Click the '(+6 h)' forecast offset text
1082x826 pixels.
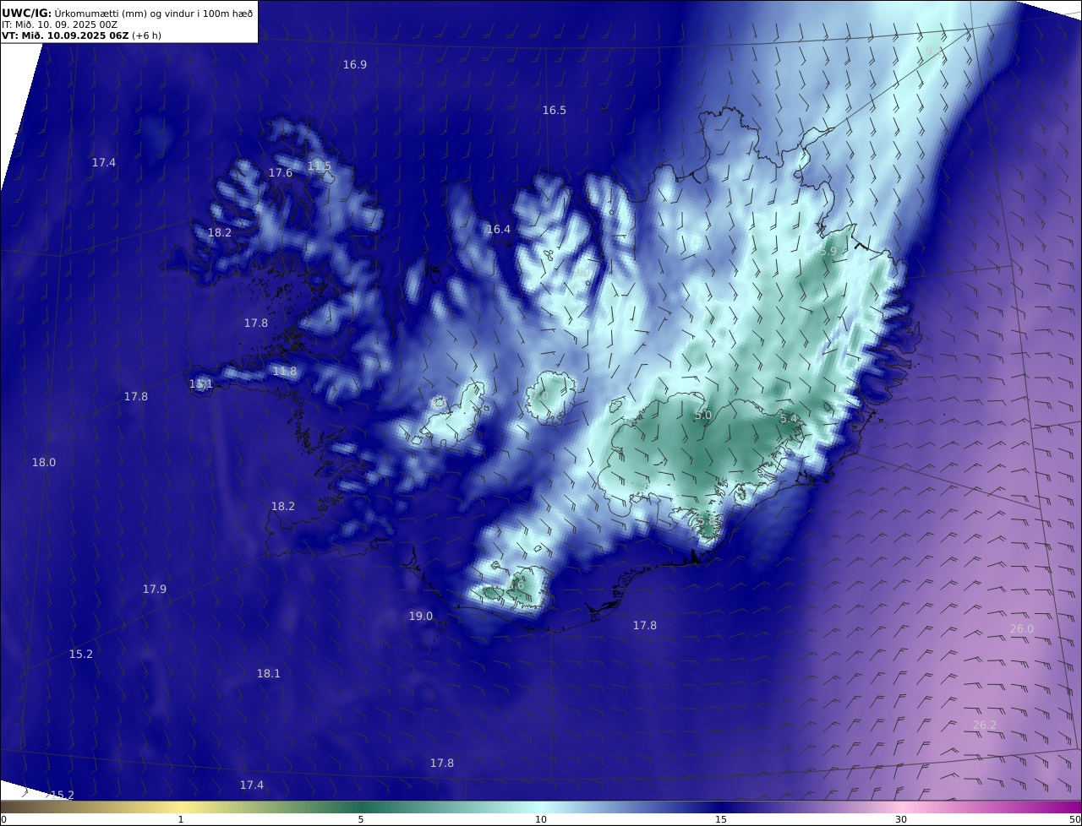pyautogui.click(x=146, y=36)
